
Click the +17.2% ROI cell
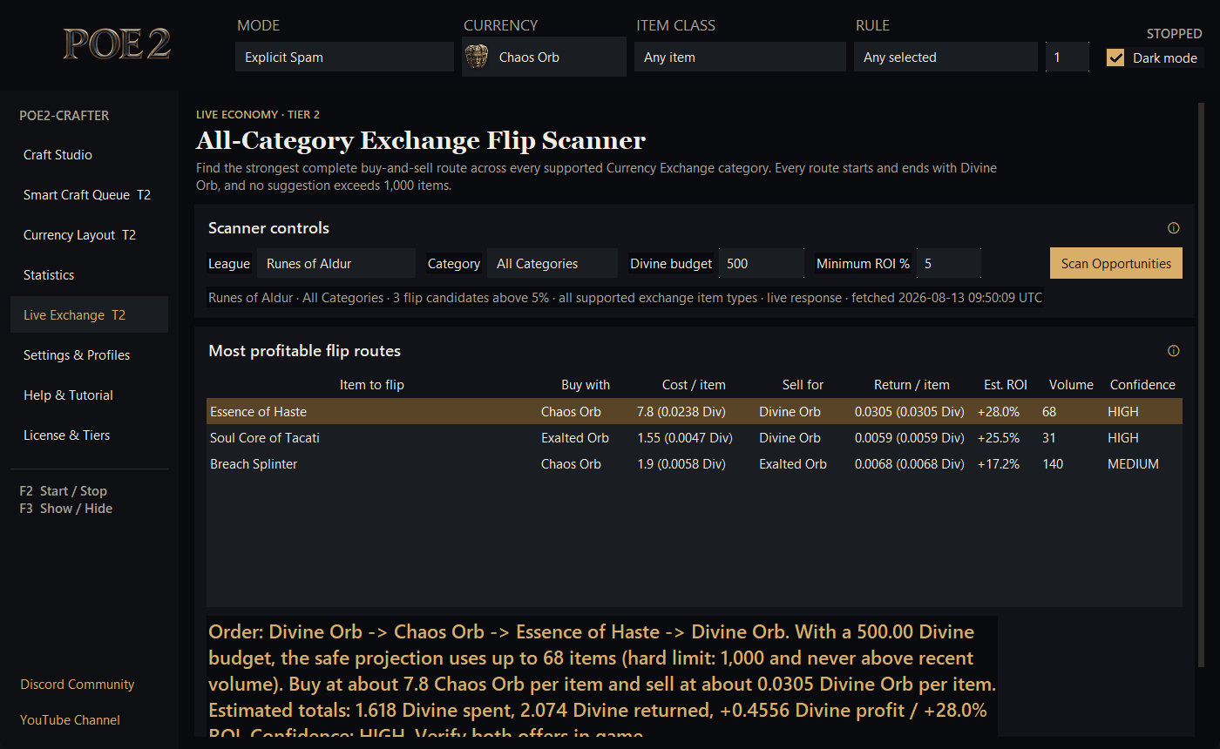pyautogui.click(x=998, y=464)
